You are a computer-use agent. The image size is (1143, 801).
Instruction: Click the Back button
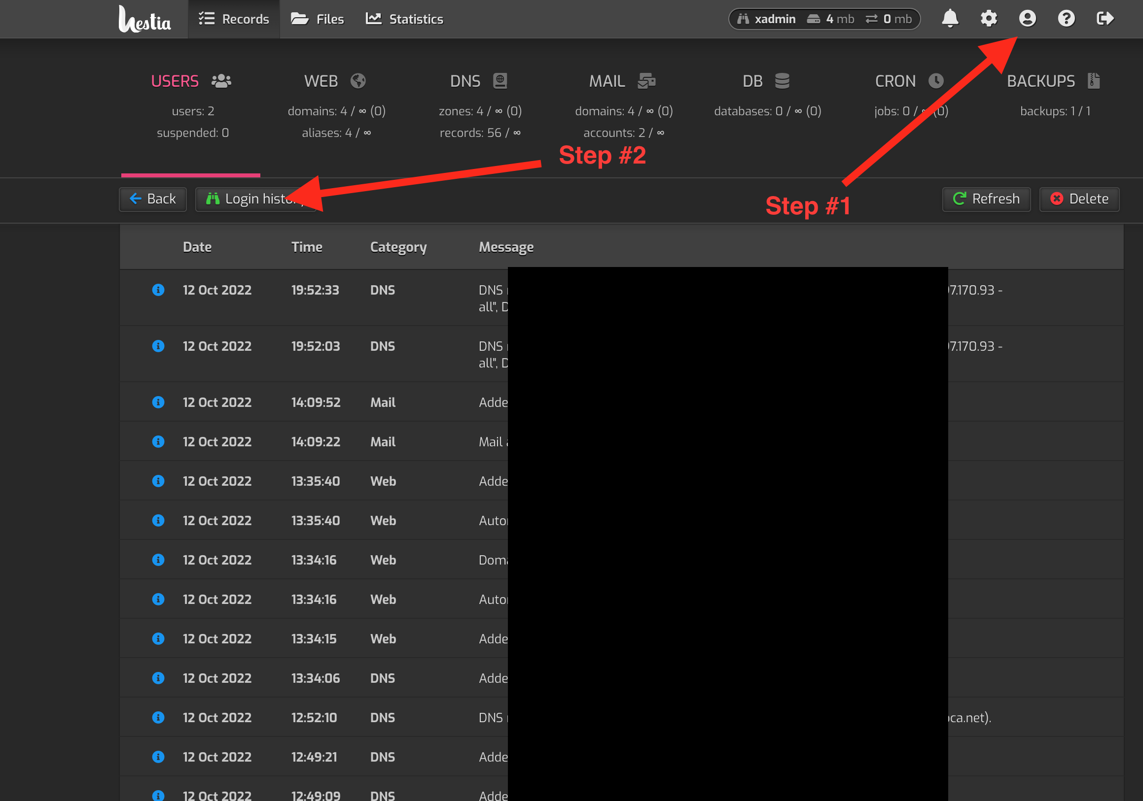click(x=153, y=199)
